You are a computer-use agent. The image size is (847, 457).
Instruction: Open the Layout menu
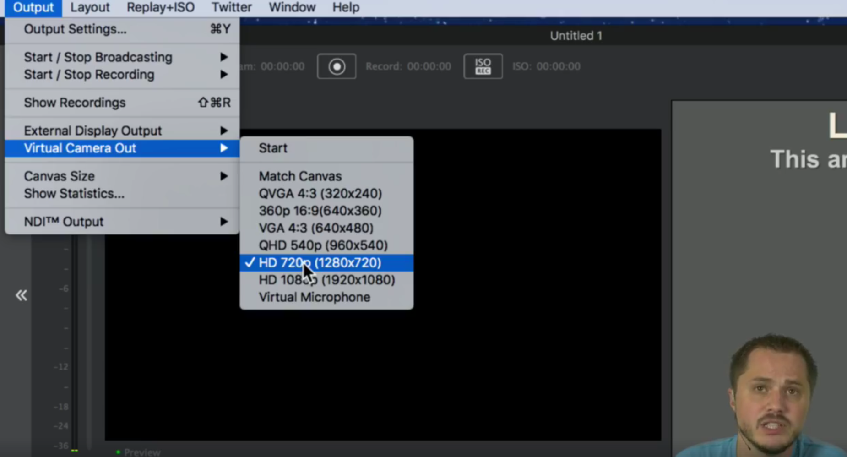click(x=90, y=7)
